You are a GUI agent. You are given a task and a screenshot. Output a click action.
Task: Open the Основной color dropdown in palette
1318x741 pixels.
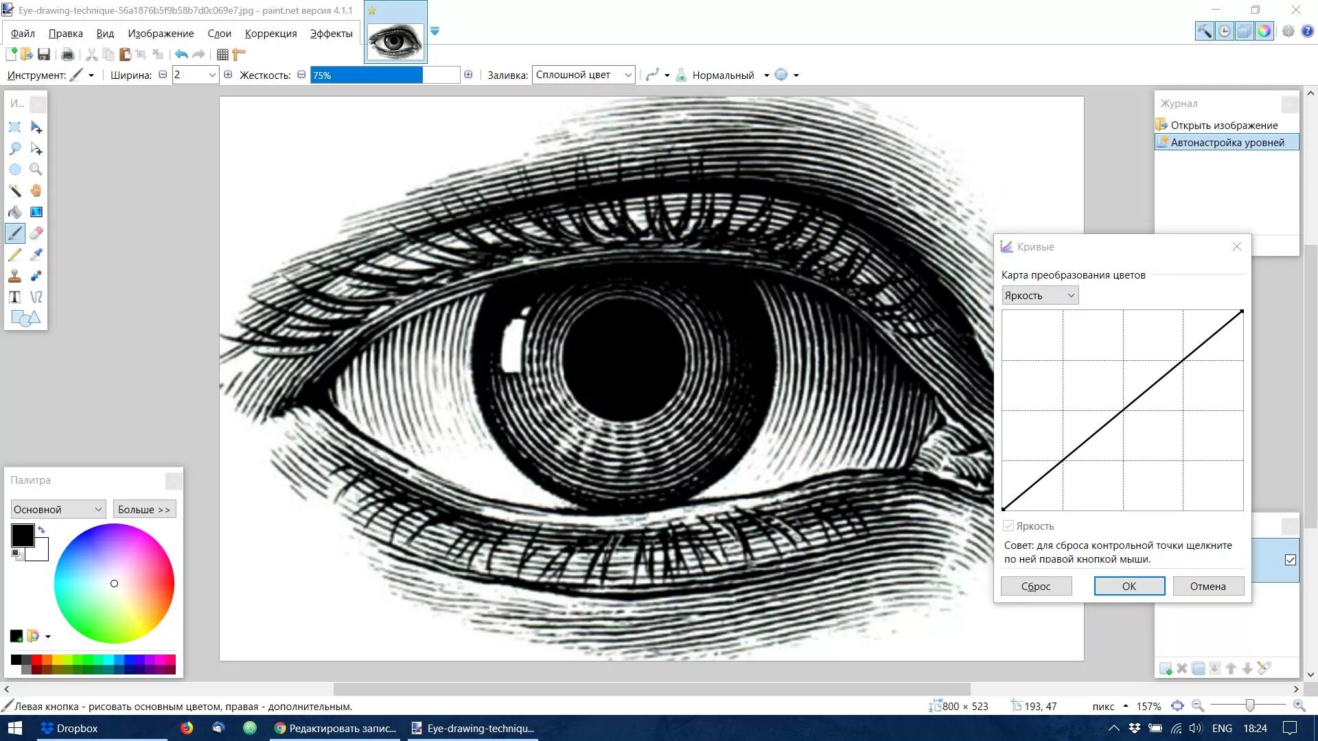(x=58, y=509)
